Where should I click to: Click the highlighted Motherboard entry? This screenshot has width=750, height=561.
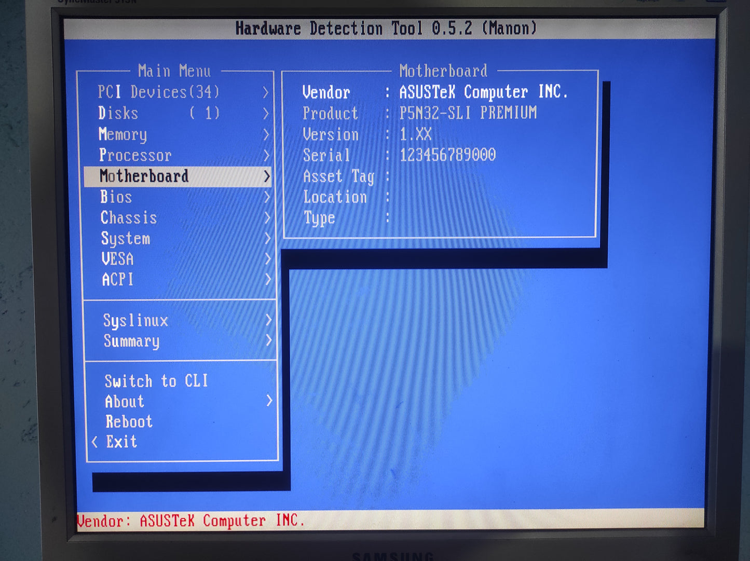tap(144, 176)
